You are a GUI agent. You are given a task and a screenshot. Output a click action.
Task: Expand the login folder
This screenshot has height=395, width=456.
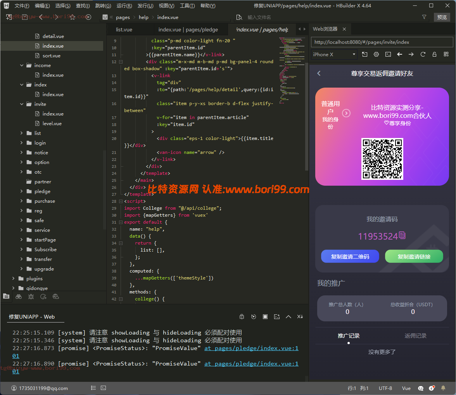pyautogui.click(x=22, y=143)
